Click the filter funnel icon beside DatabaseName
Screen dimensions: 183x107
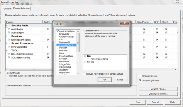(x=57, y=45)
